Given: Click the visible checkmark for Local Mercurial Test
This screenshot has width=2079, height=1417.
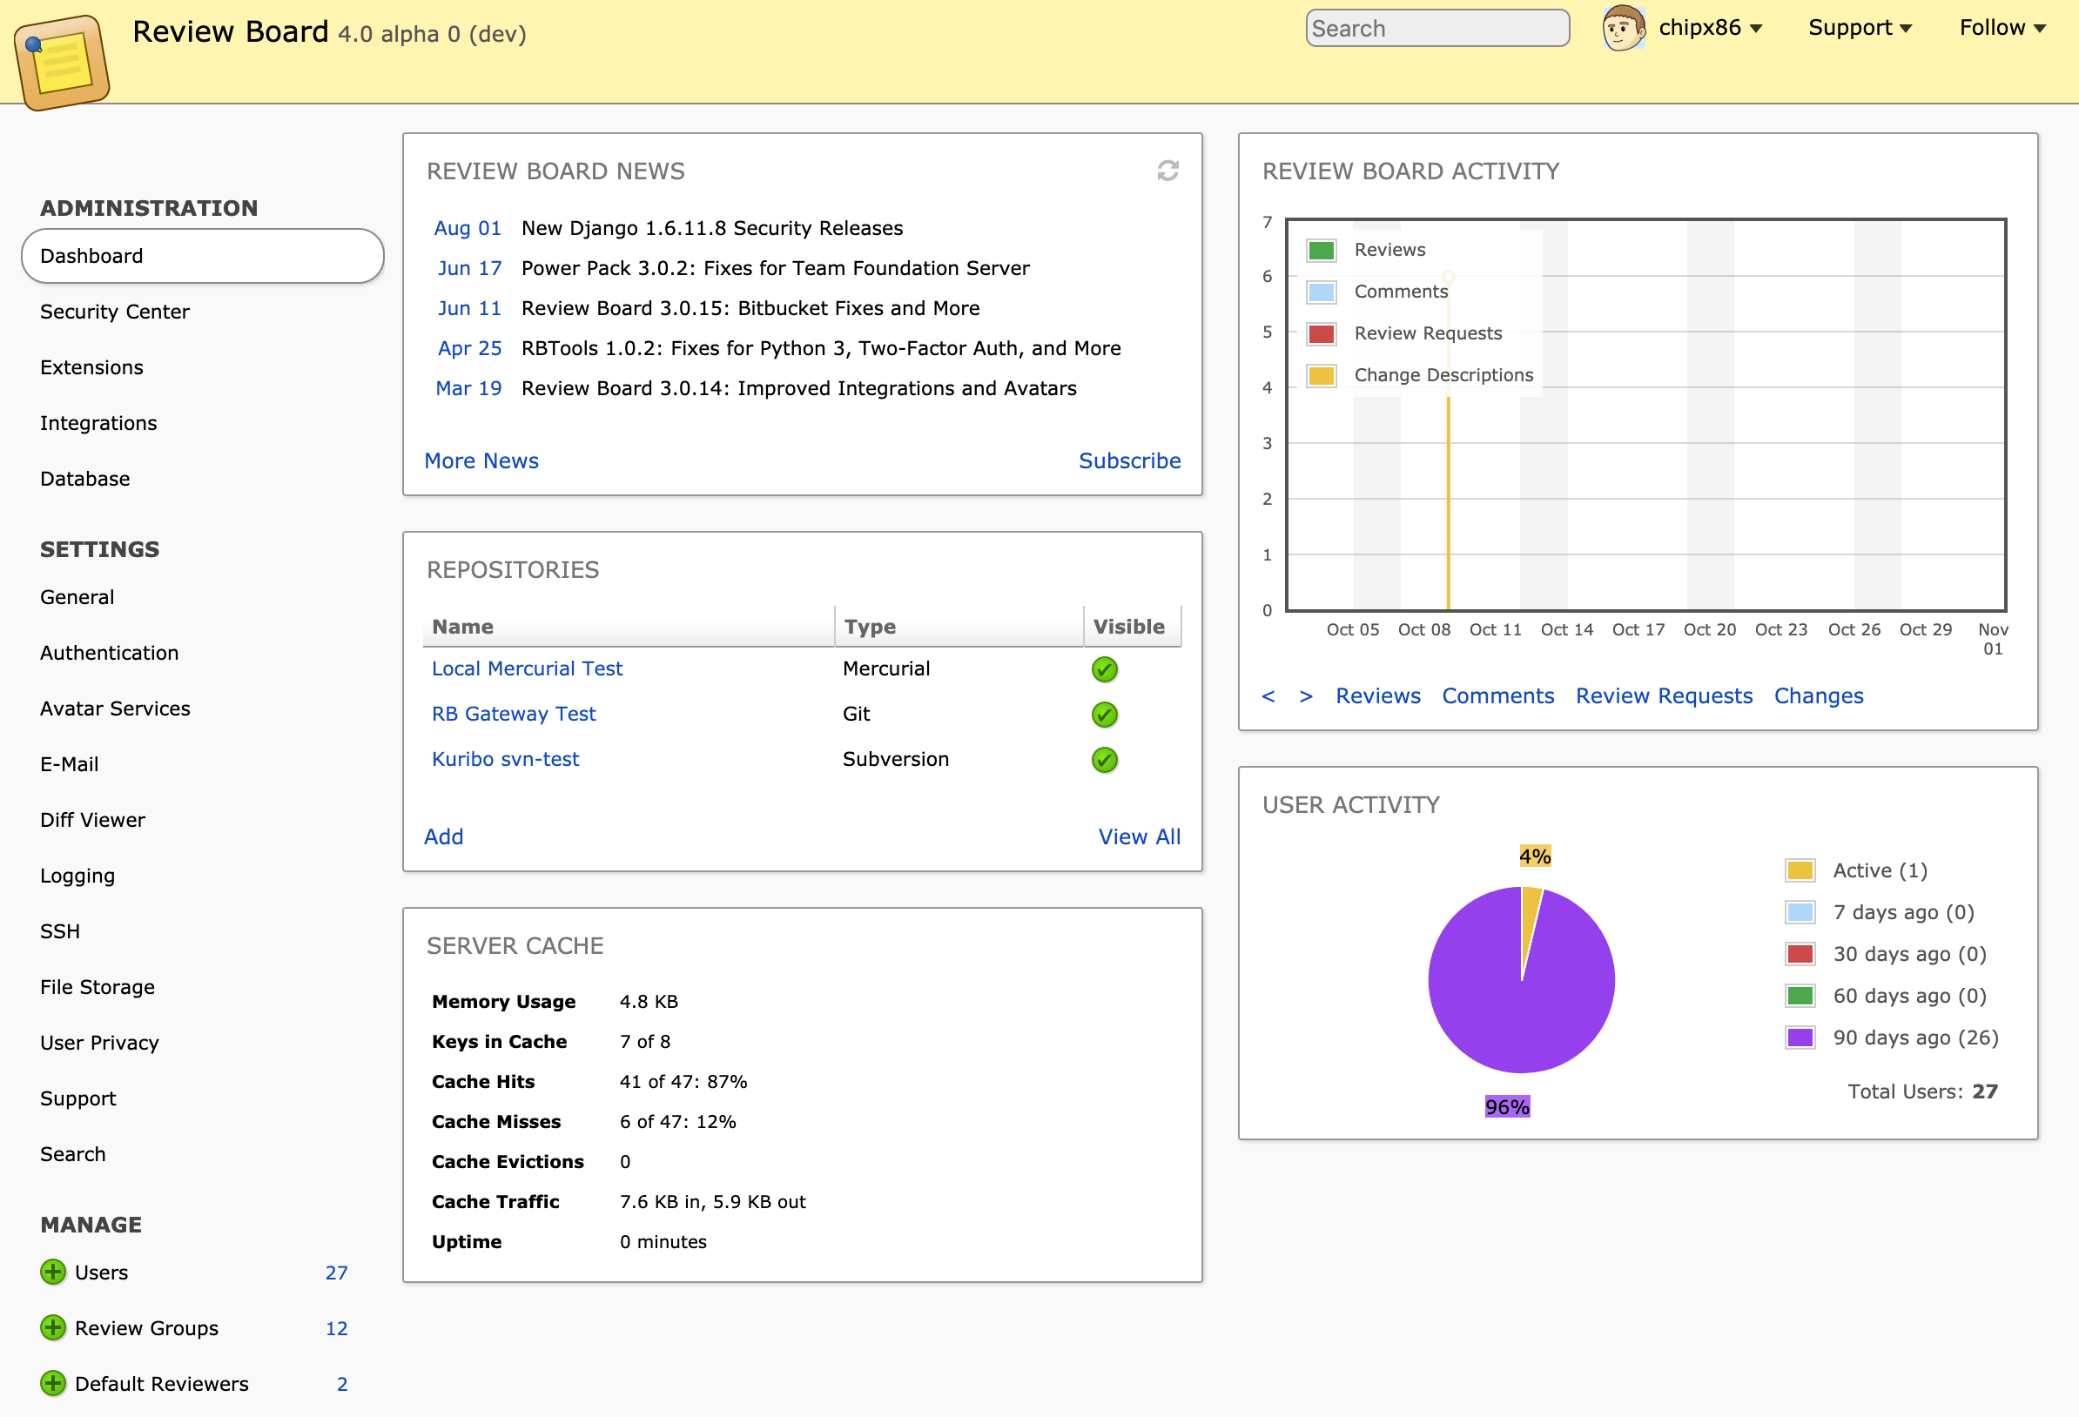Looking at the screenshot, I should 1105,669.
